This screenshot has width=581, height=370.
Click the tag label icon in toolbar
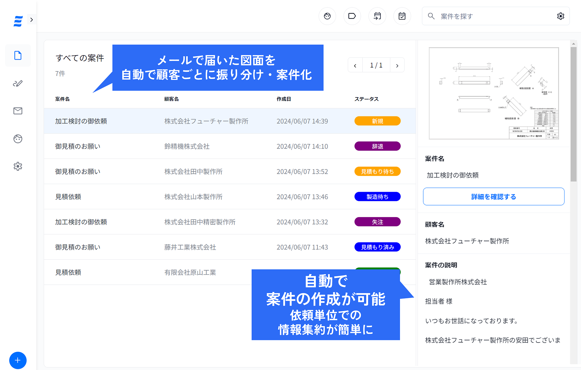[x=352, y=16]
